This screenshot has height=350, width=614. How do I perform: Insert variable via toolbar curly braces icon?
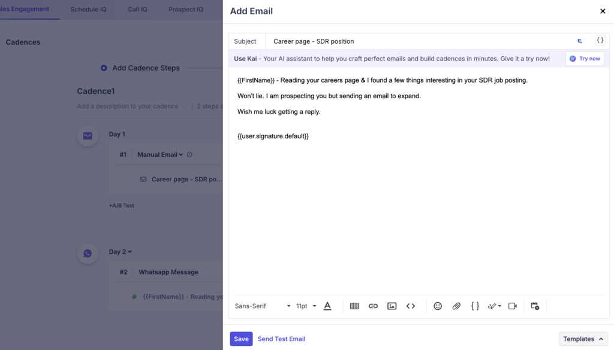coord(475,306)
